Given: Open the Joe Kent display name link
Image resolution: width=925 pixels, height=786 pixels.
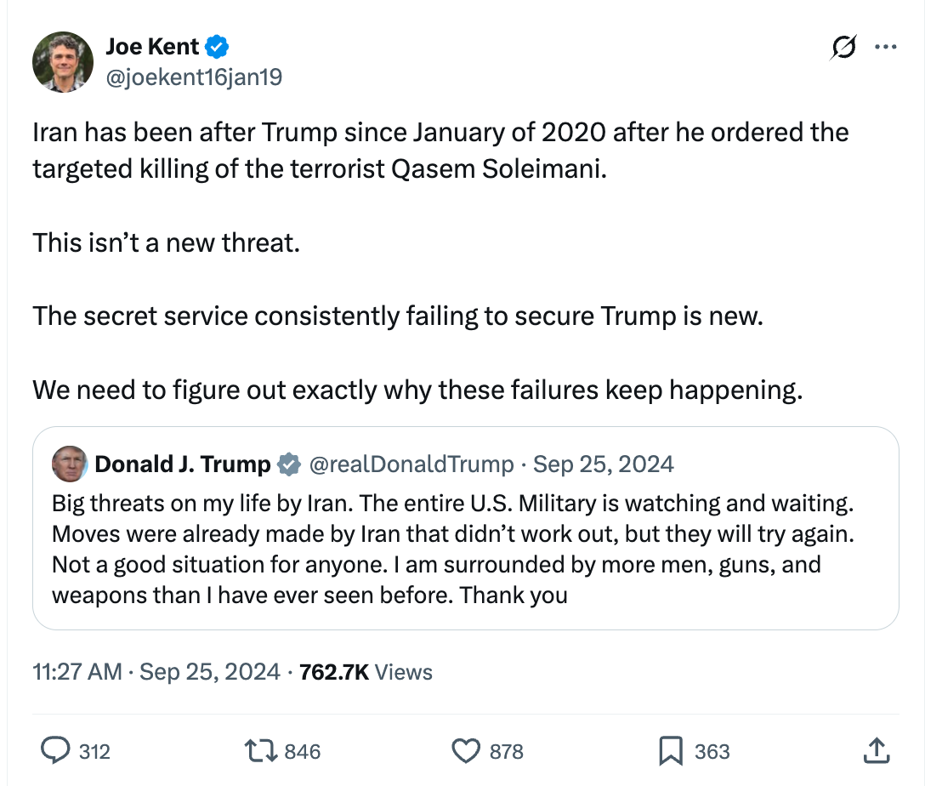Looking at the screenshot, I should (152, 47).
